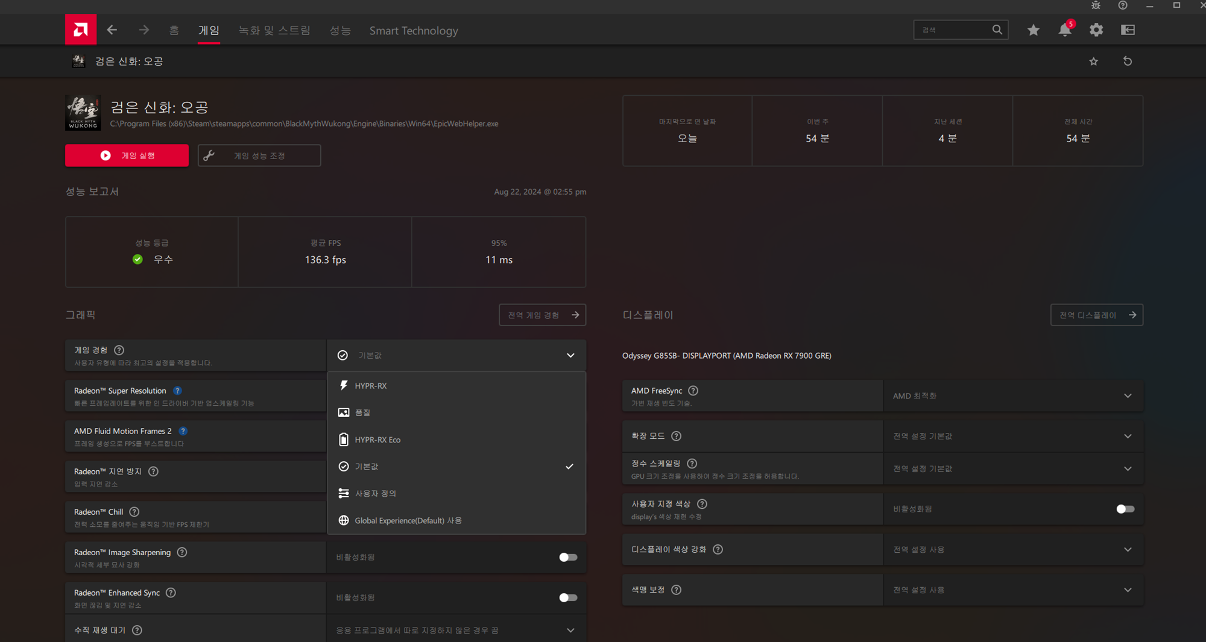The height and width of the screenshot is (642, 1206).
Task: Click help icon beside Radeon Super Resolution
Action: point(177,391)
